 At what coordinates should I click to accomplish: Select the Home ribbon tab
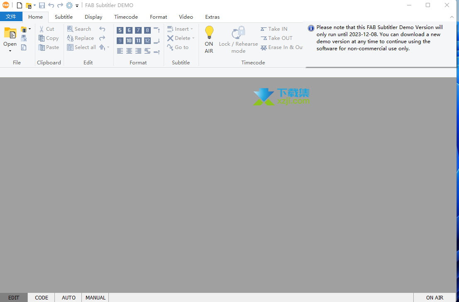[x=35, y=17]
